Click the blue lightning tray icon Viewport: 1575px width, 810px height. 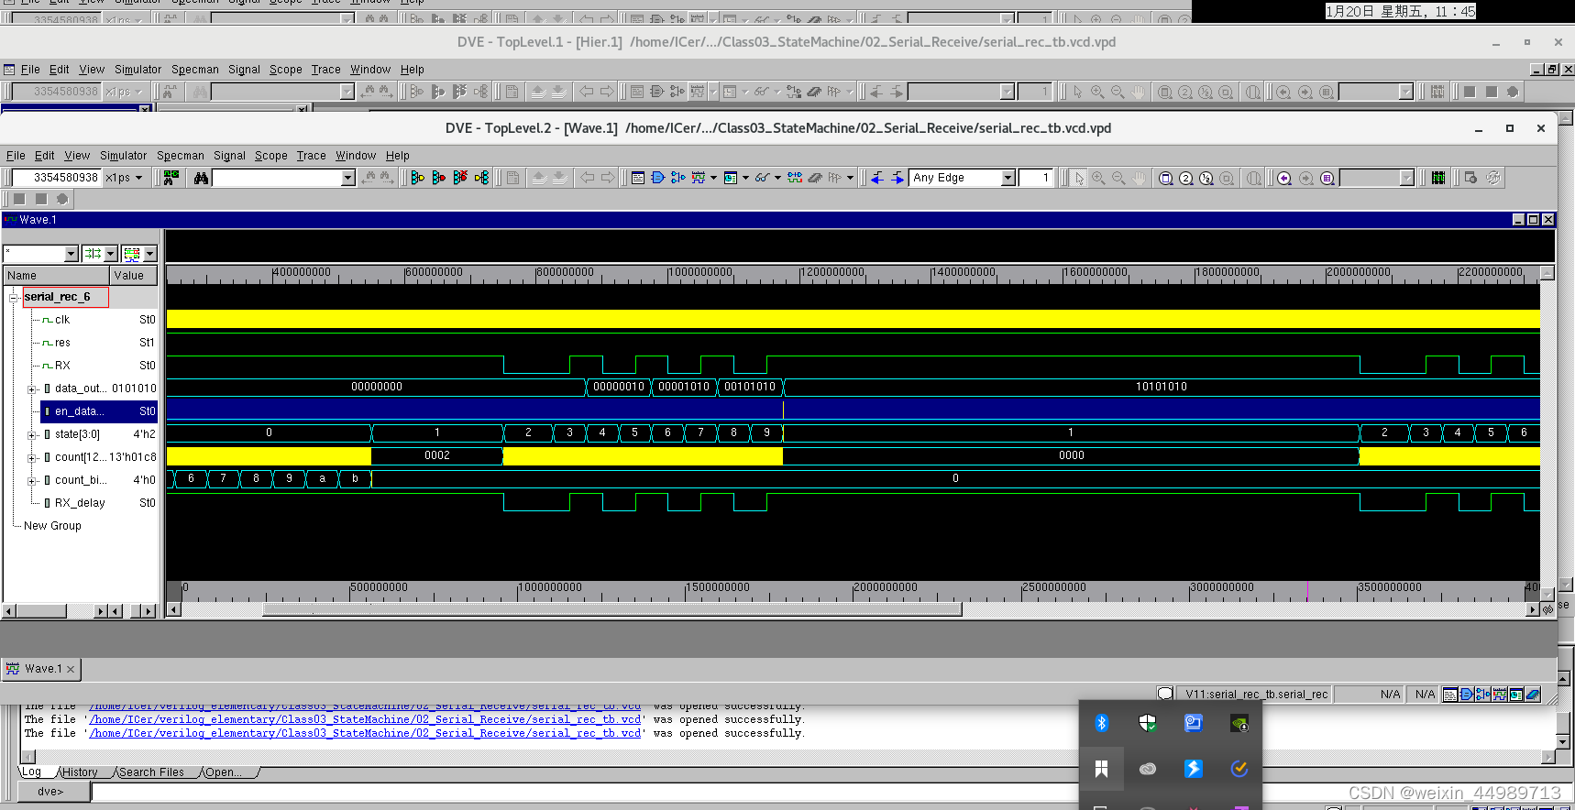click(1193, 769)
